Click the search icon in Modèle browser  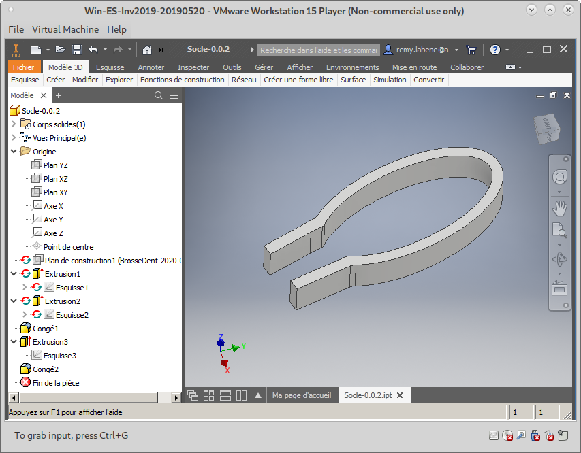point(159,95)
